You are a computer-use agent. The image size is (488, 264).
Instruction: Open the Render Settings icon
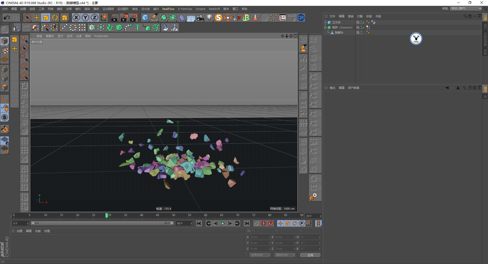click(133, 18)
